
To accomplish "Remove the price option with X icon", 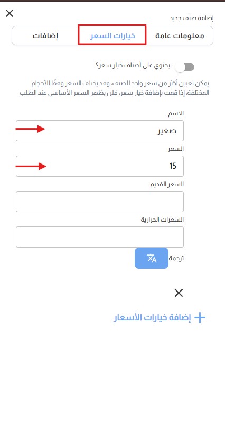I will 179,293.
